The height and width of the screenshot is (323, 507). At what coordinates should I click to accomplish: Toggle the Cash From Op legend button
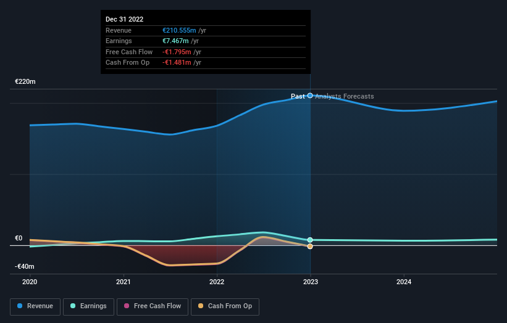pyautogui.click(x=225, y=306)
